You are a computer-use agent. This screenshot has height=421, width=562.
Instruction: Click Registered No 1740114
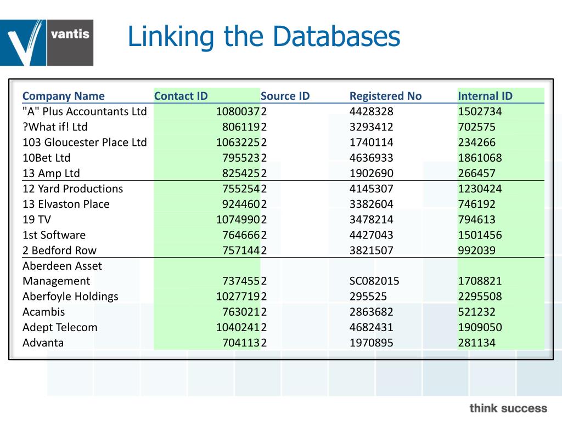(372, 142)
